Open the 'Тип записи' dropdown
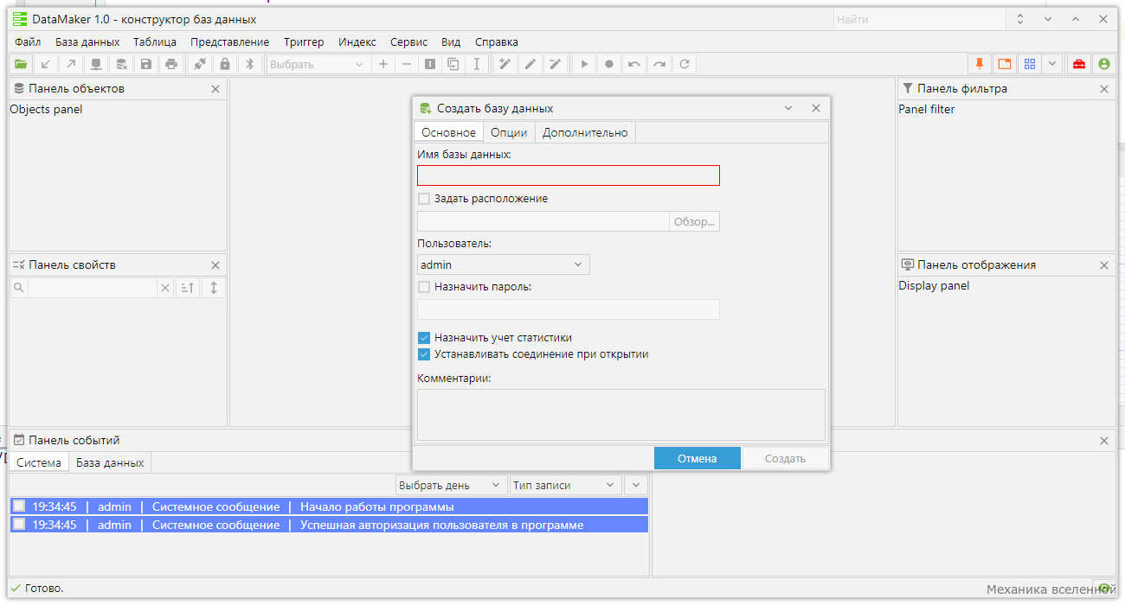 [566, 485]
